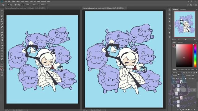The width and height of the screenshot is (198, 111).
Task: Select the Eyedropper tool
Action: (x=2, y=24)
